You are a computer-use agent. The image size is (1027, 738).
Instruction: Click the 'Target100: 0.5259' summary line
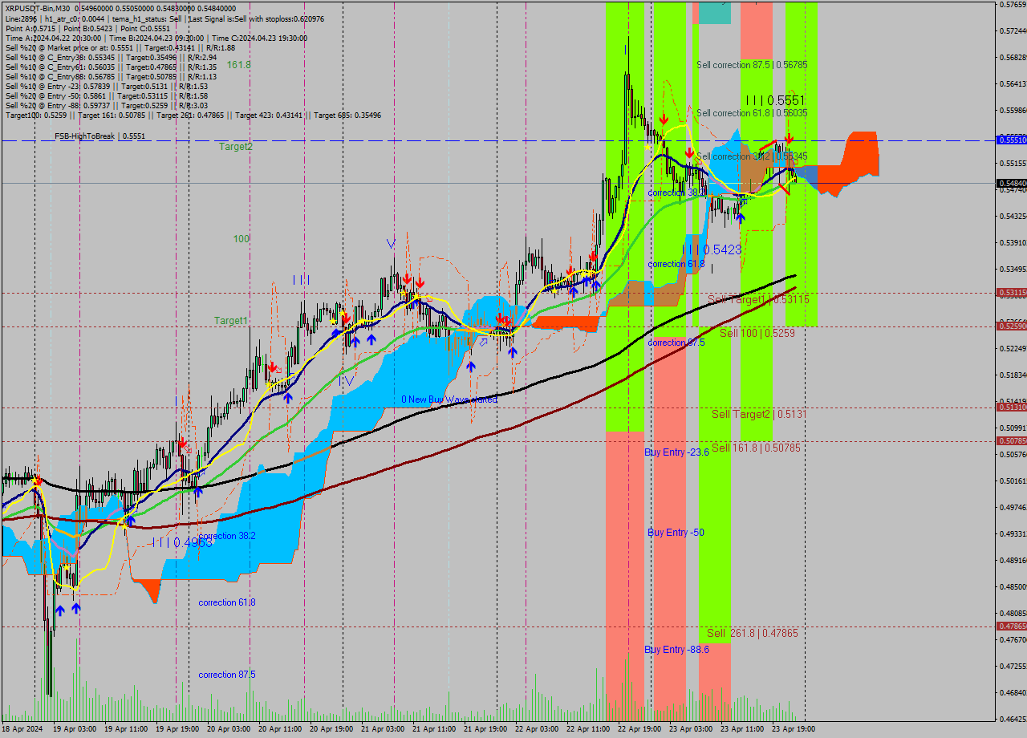point(193,116)
